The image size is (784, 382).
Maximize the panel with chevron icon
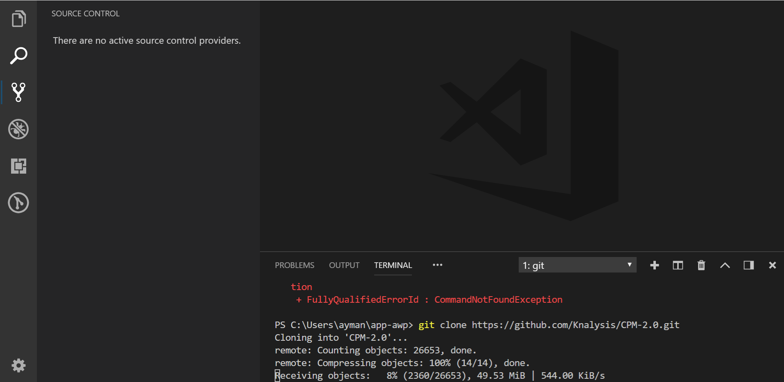point(725,265)
